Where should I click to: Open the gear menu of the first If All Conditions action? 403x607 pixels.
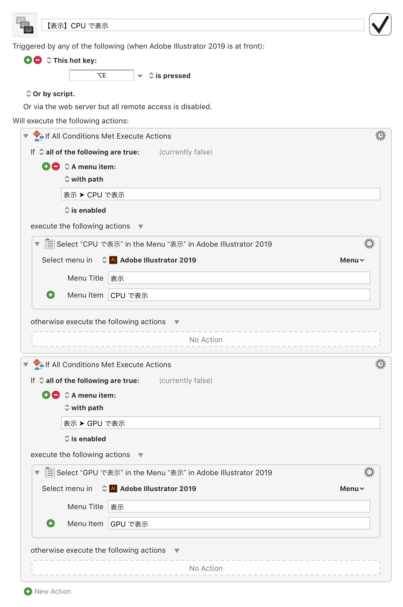click(x=380, y=136)
